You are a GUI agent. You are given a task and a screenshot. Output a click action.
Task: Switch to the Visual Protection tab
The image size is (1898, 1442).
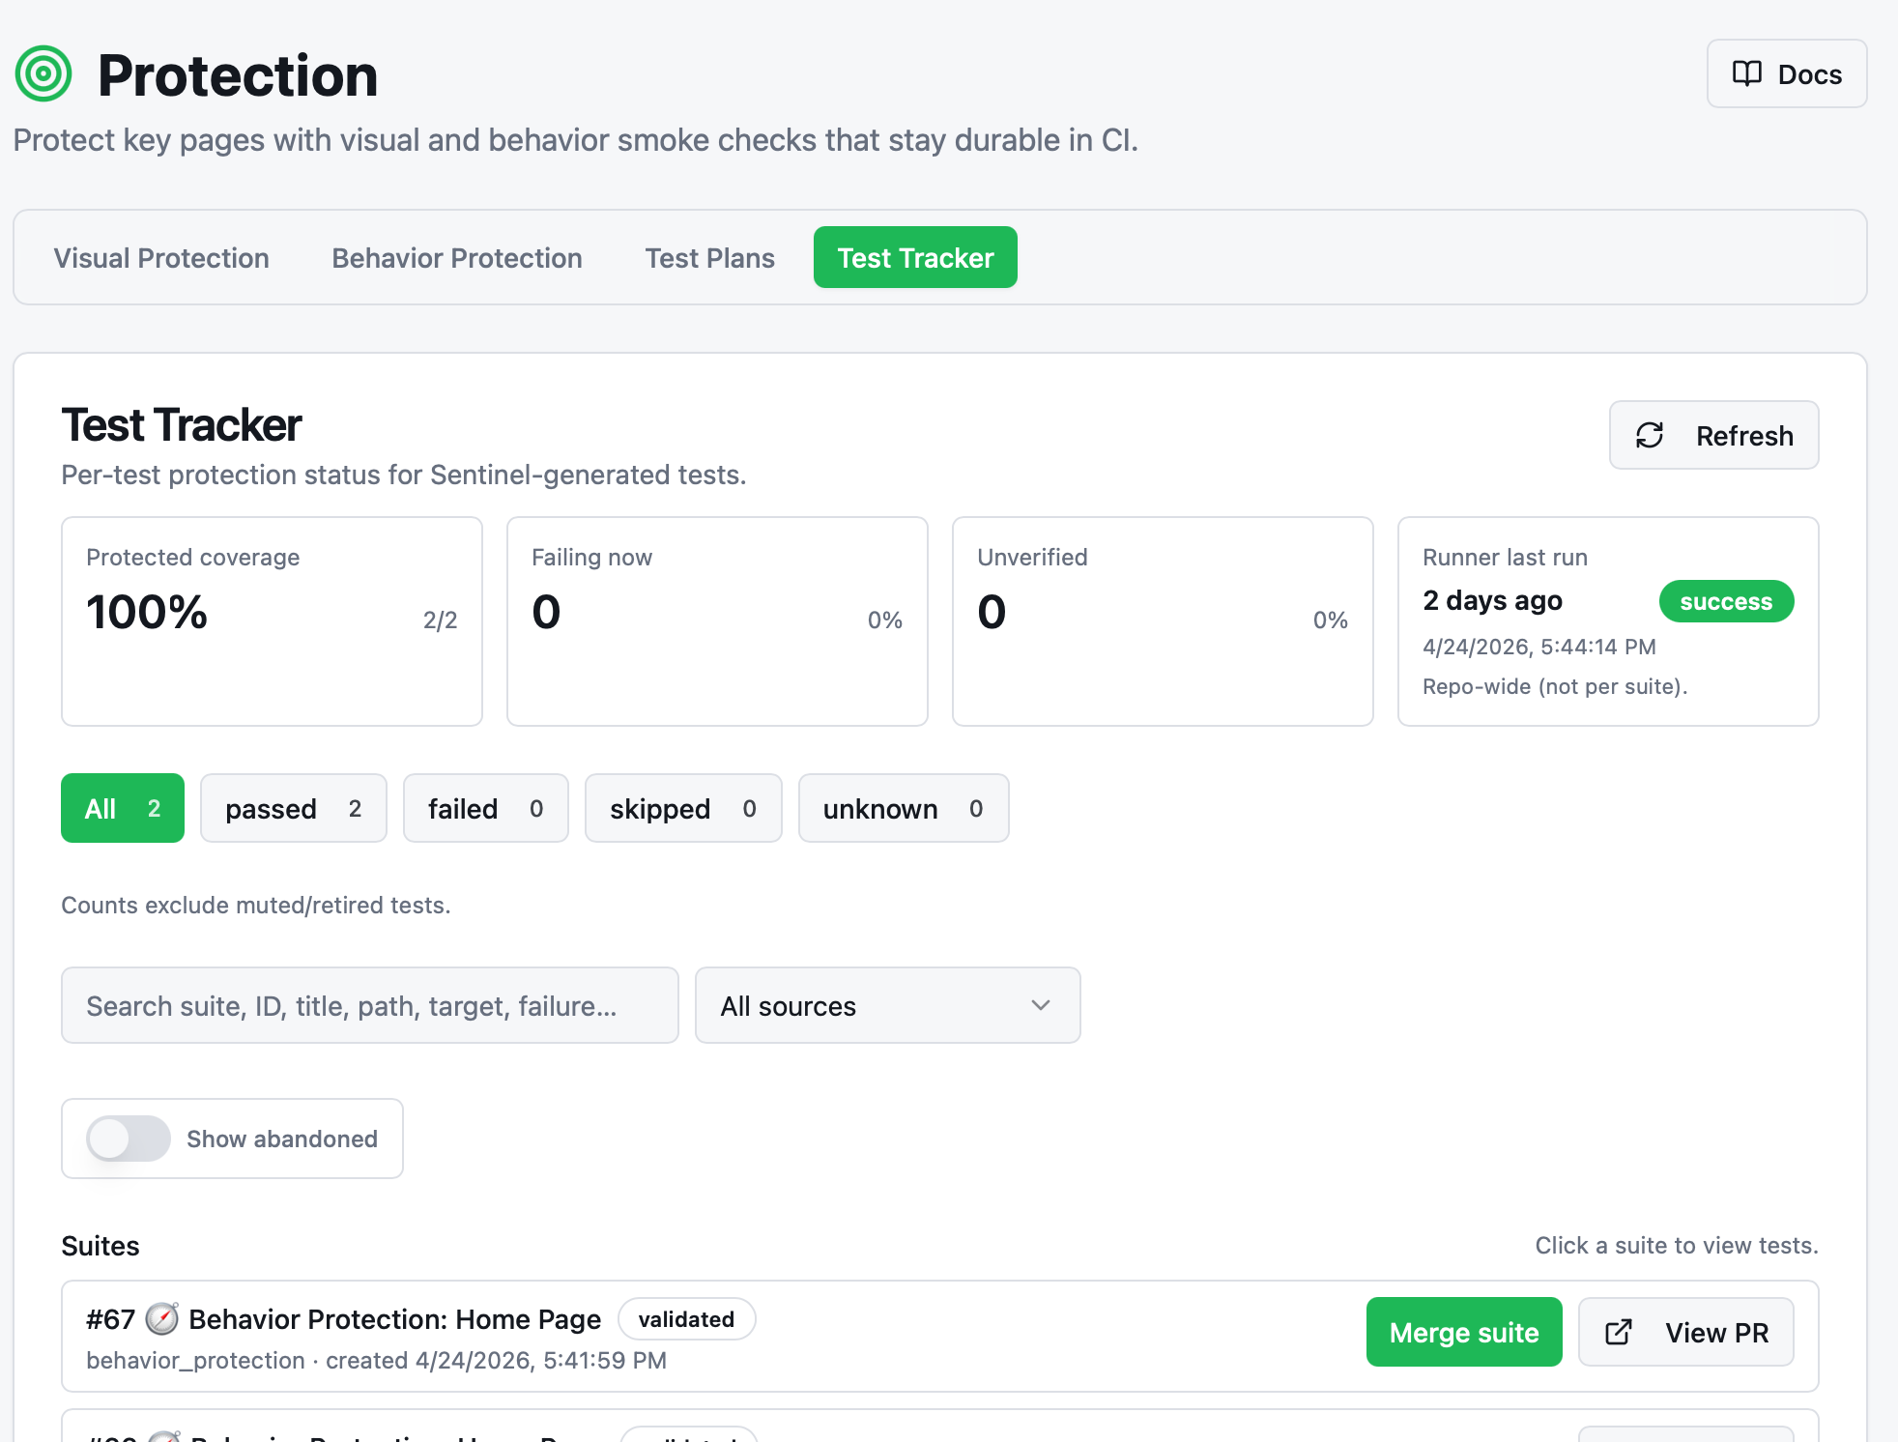point(161,258)
